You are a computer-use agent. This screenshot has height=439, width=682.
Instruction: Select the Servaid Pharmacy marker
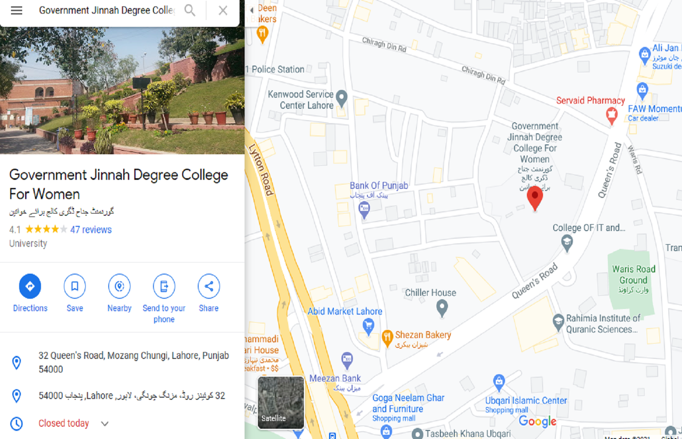(x=612, y=115)
